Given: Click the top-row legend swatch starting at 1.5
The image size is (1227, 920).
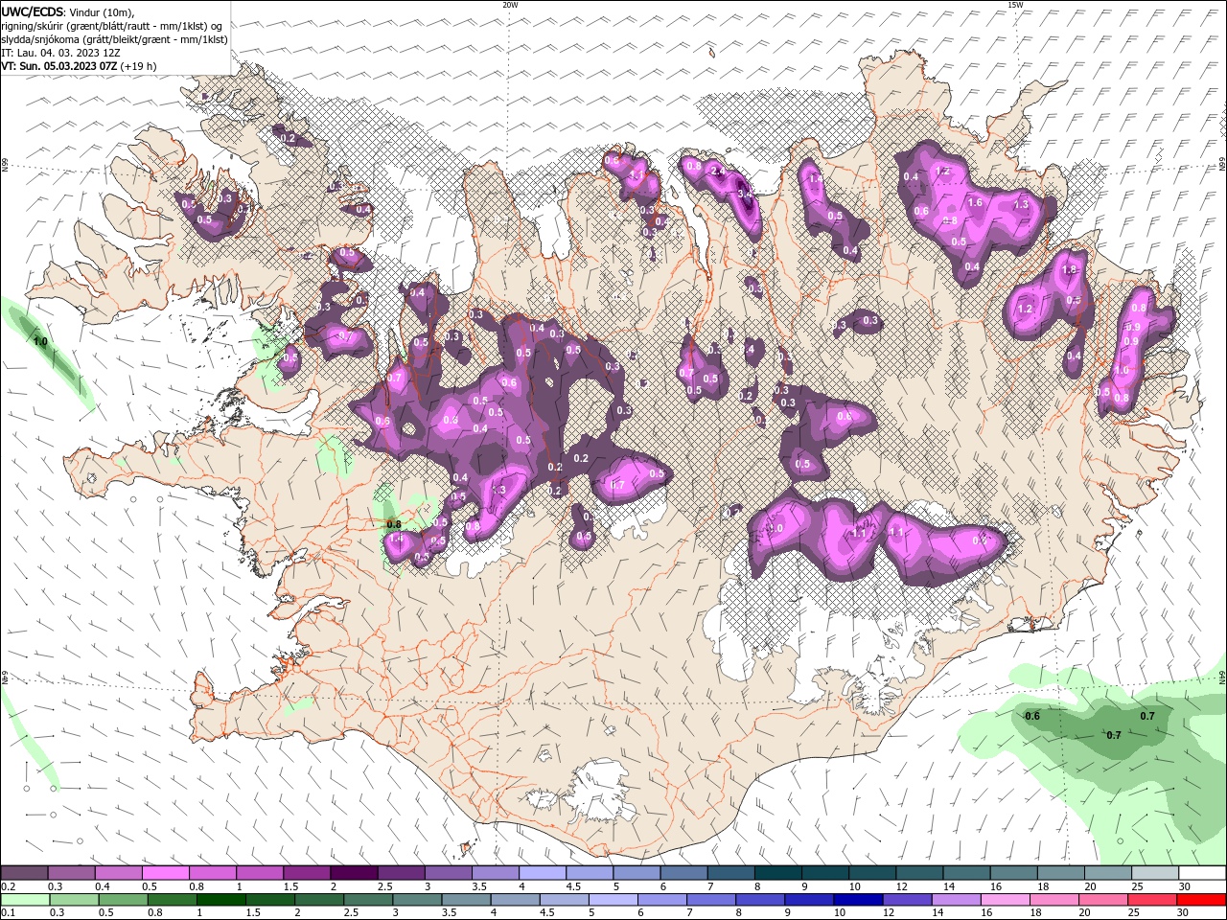Looking at the screenshot, I should click(x=306, y=873).
